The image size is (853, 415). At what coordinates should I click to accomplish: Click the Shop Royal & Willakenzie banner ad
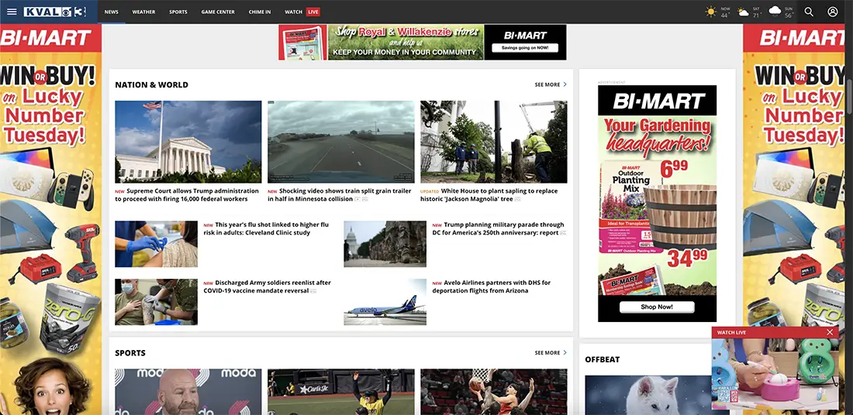point(406,42)
